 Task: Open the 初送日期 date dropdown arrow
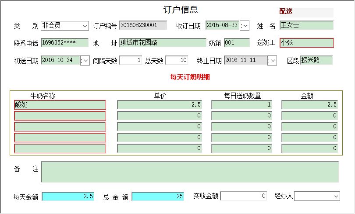(85, 61)
